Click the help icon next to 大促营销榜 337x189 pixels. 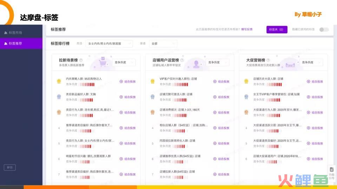pos(268,60)
